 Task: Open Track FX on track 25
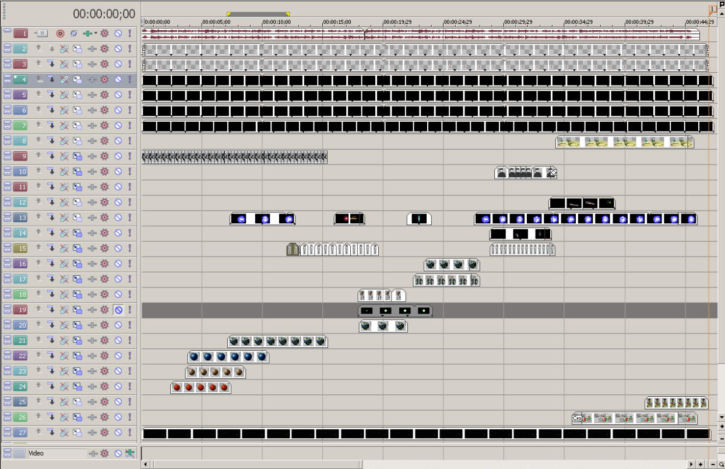pyautogui.click(x=92, y=402)
